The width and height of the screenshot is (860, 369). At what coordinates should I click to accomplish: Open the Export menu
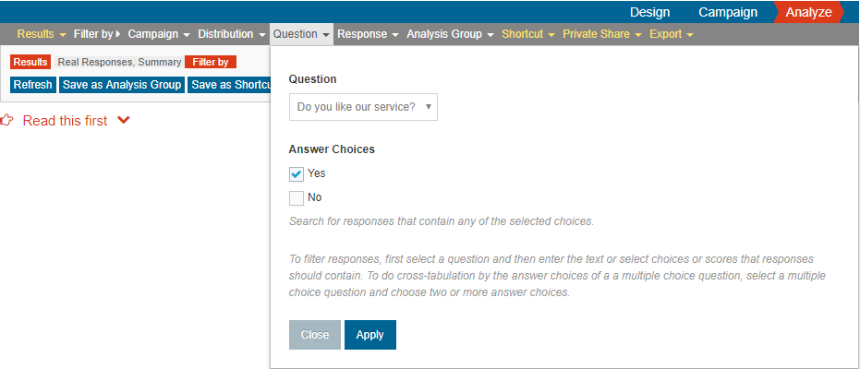coord(672,34)
